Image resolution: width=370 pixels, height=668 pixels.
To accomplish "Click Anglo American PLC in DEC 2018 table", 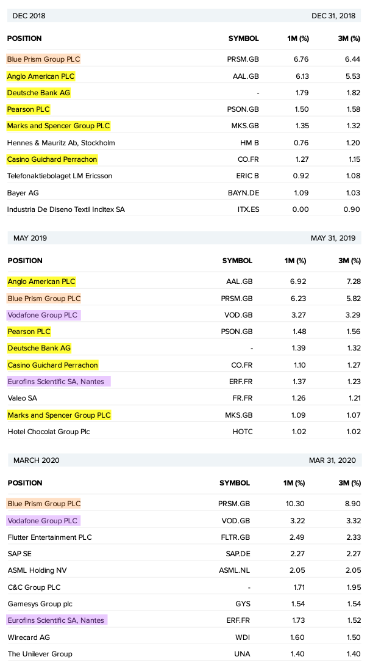I will tap(41, 77).
